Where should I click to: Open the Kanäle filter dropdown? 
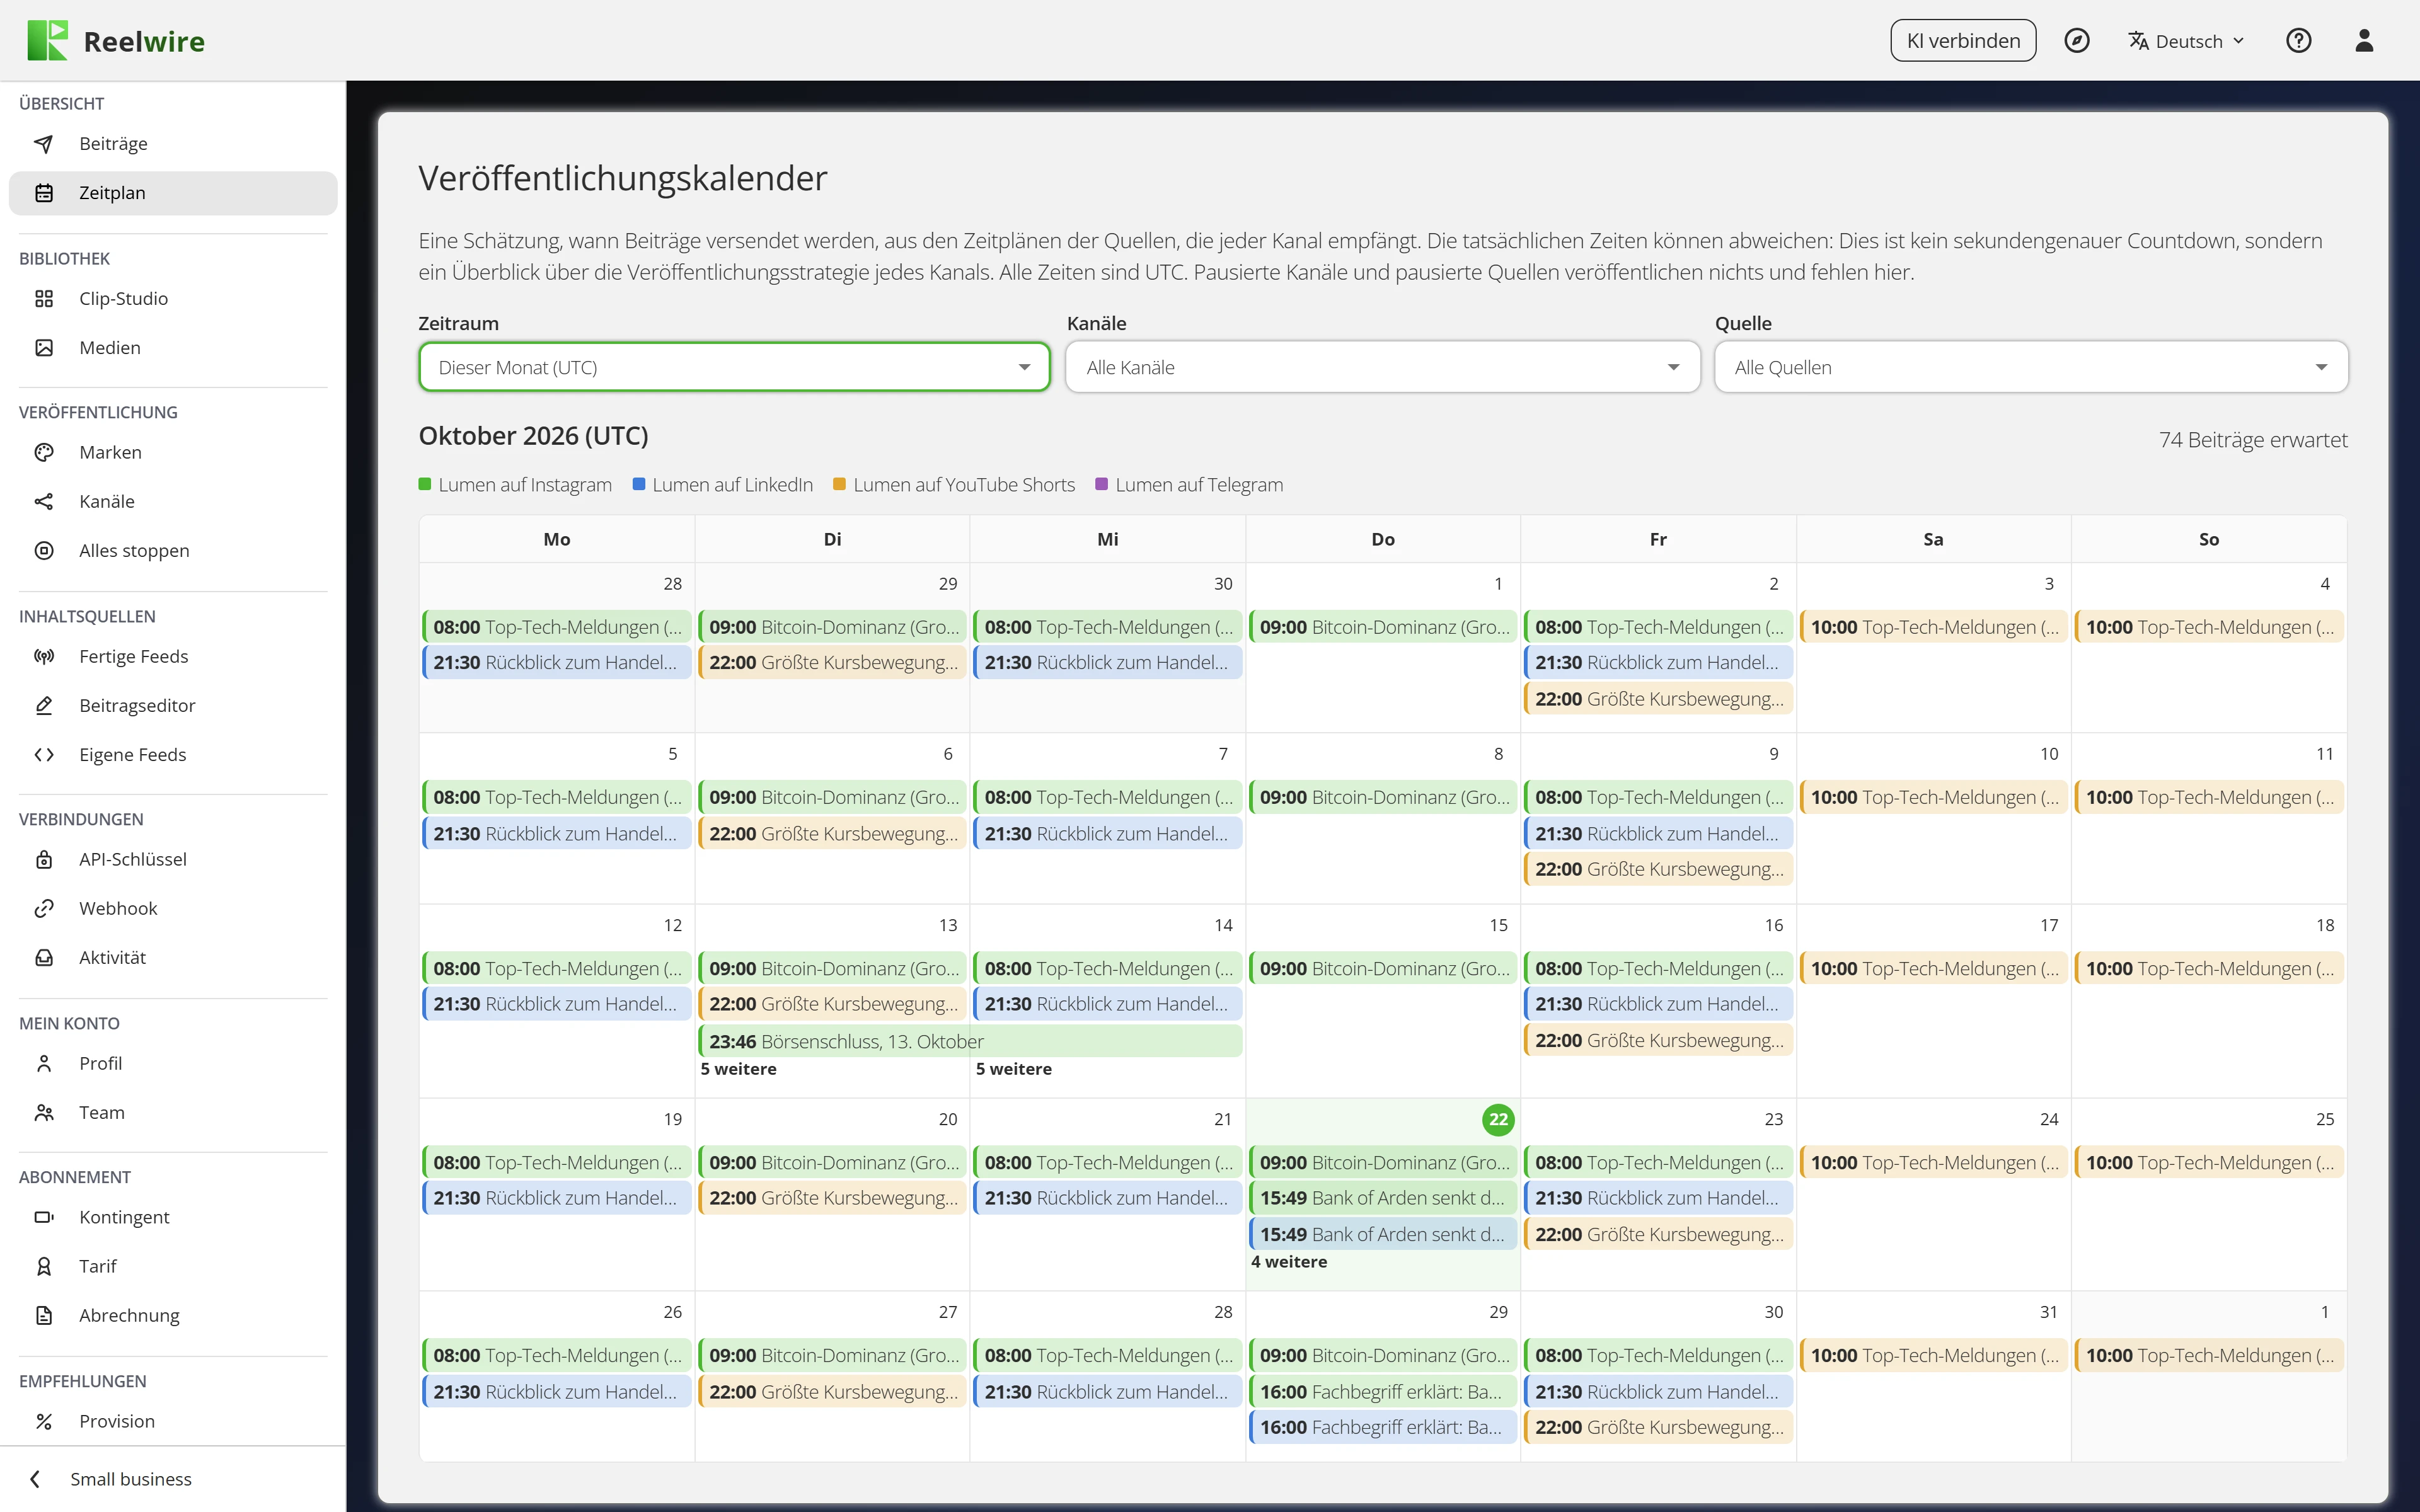tap(1382, 367)
